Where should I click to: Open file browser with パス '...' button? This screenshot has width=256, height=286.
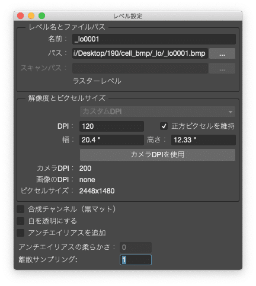click(222, 53)
